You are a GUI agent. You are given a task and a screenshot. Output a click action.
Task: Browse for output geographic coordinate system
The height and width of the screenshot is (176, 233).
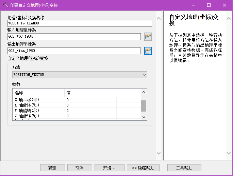pyautogui.click(x=148, y=51)
